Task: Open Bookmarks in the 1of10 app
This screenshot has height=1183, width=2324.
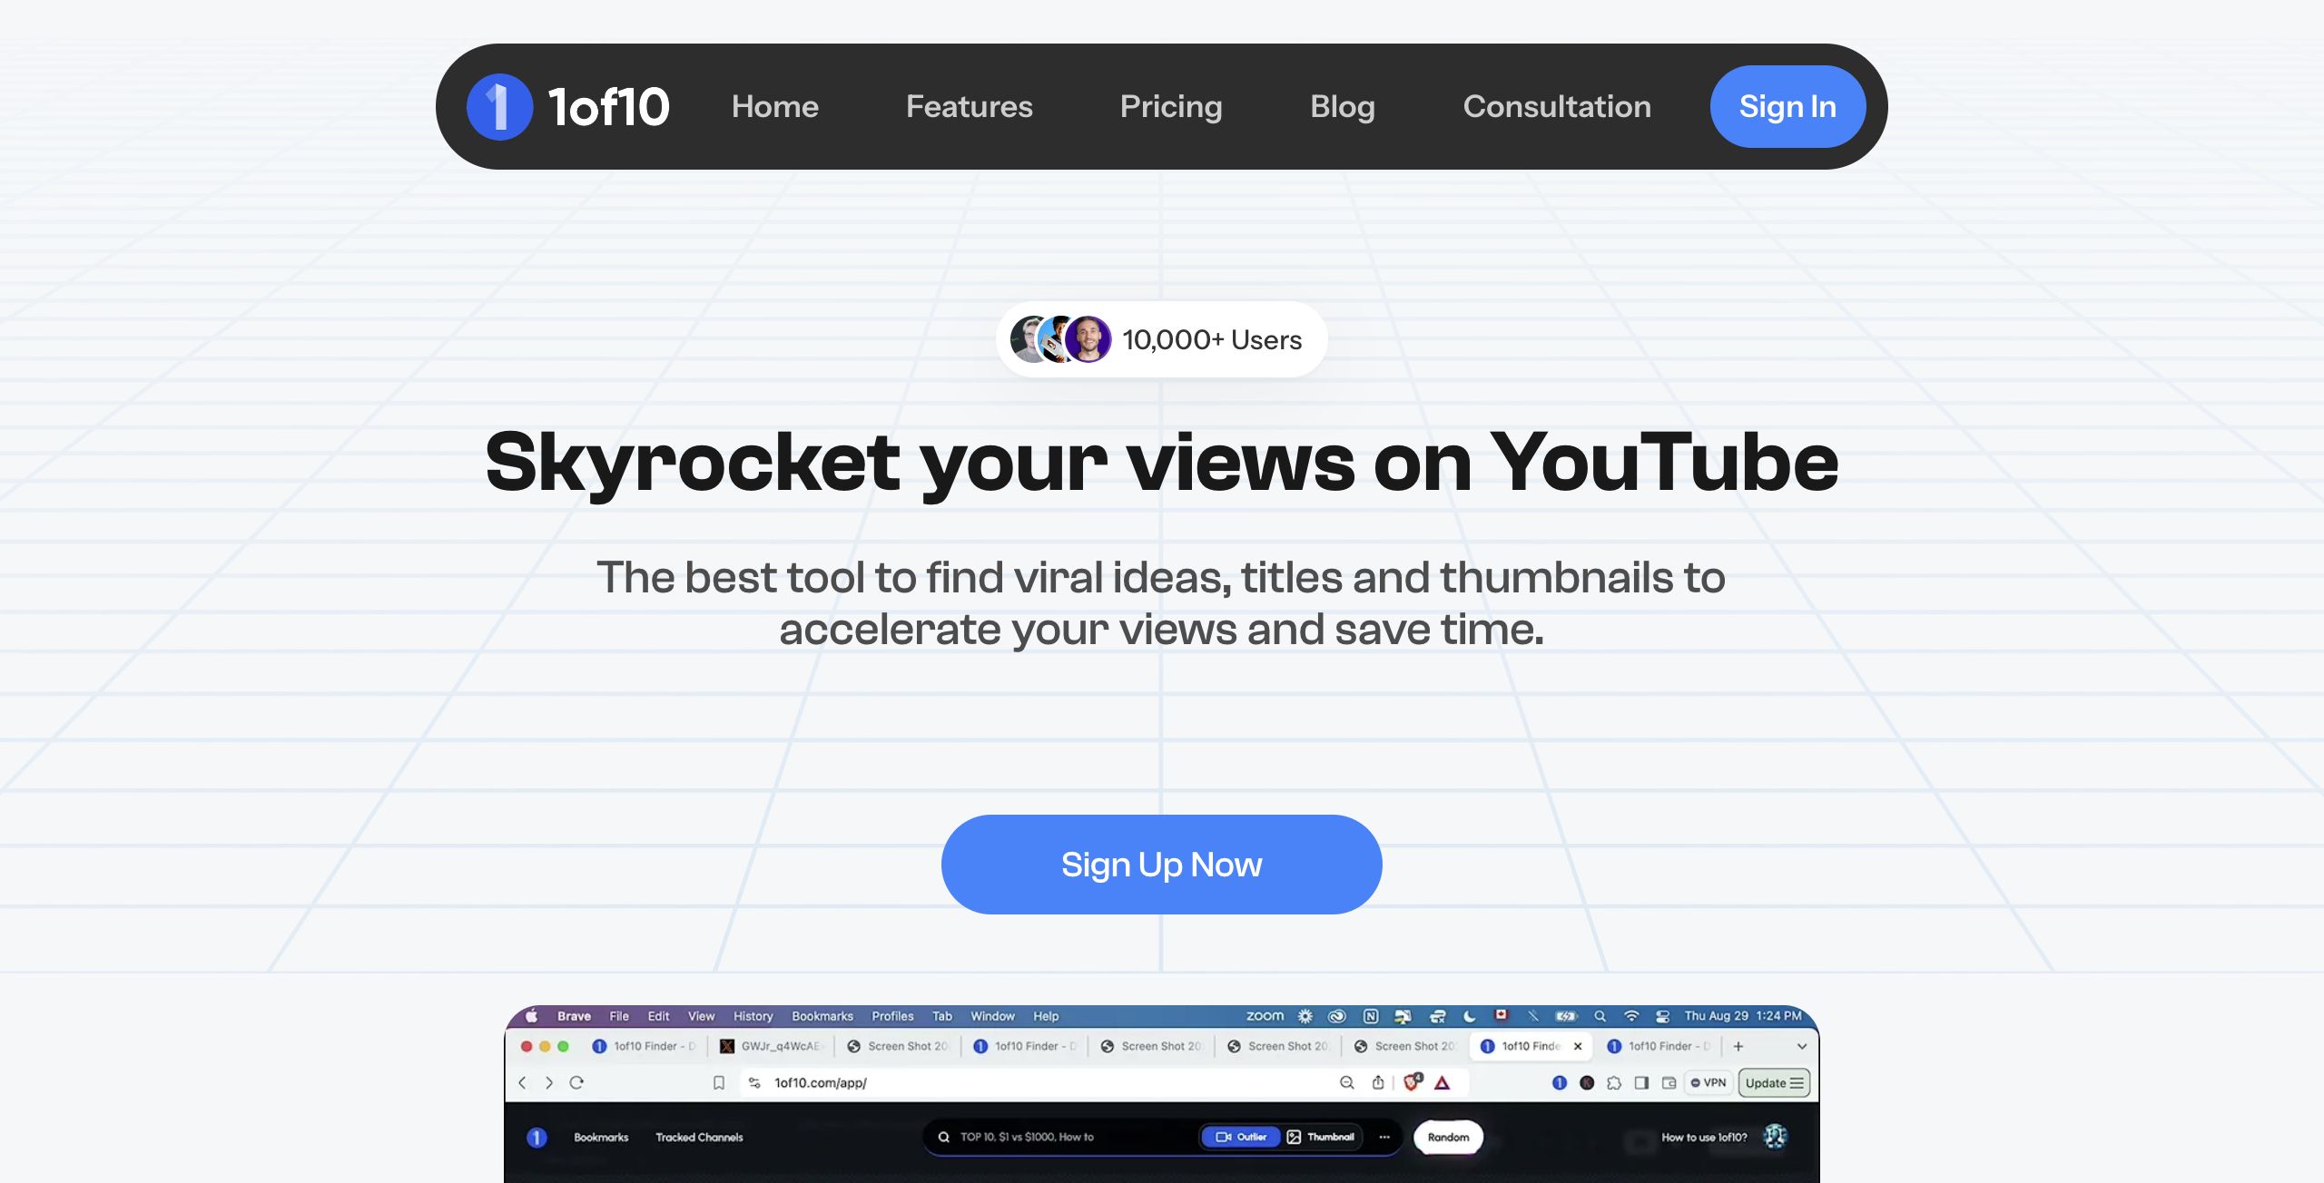Action: point(601,1137)
